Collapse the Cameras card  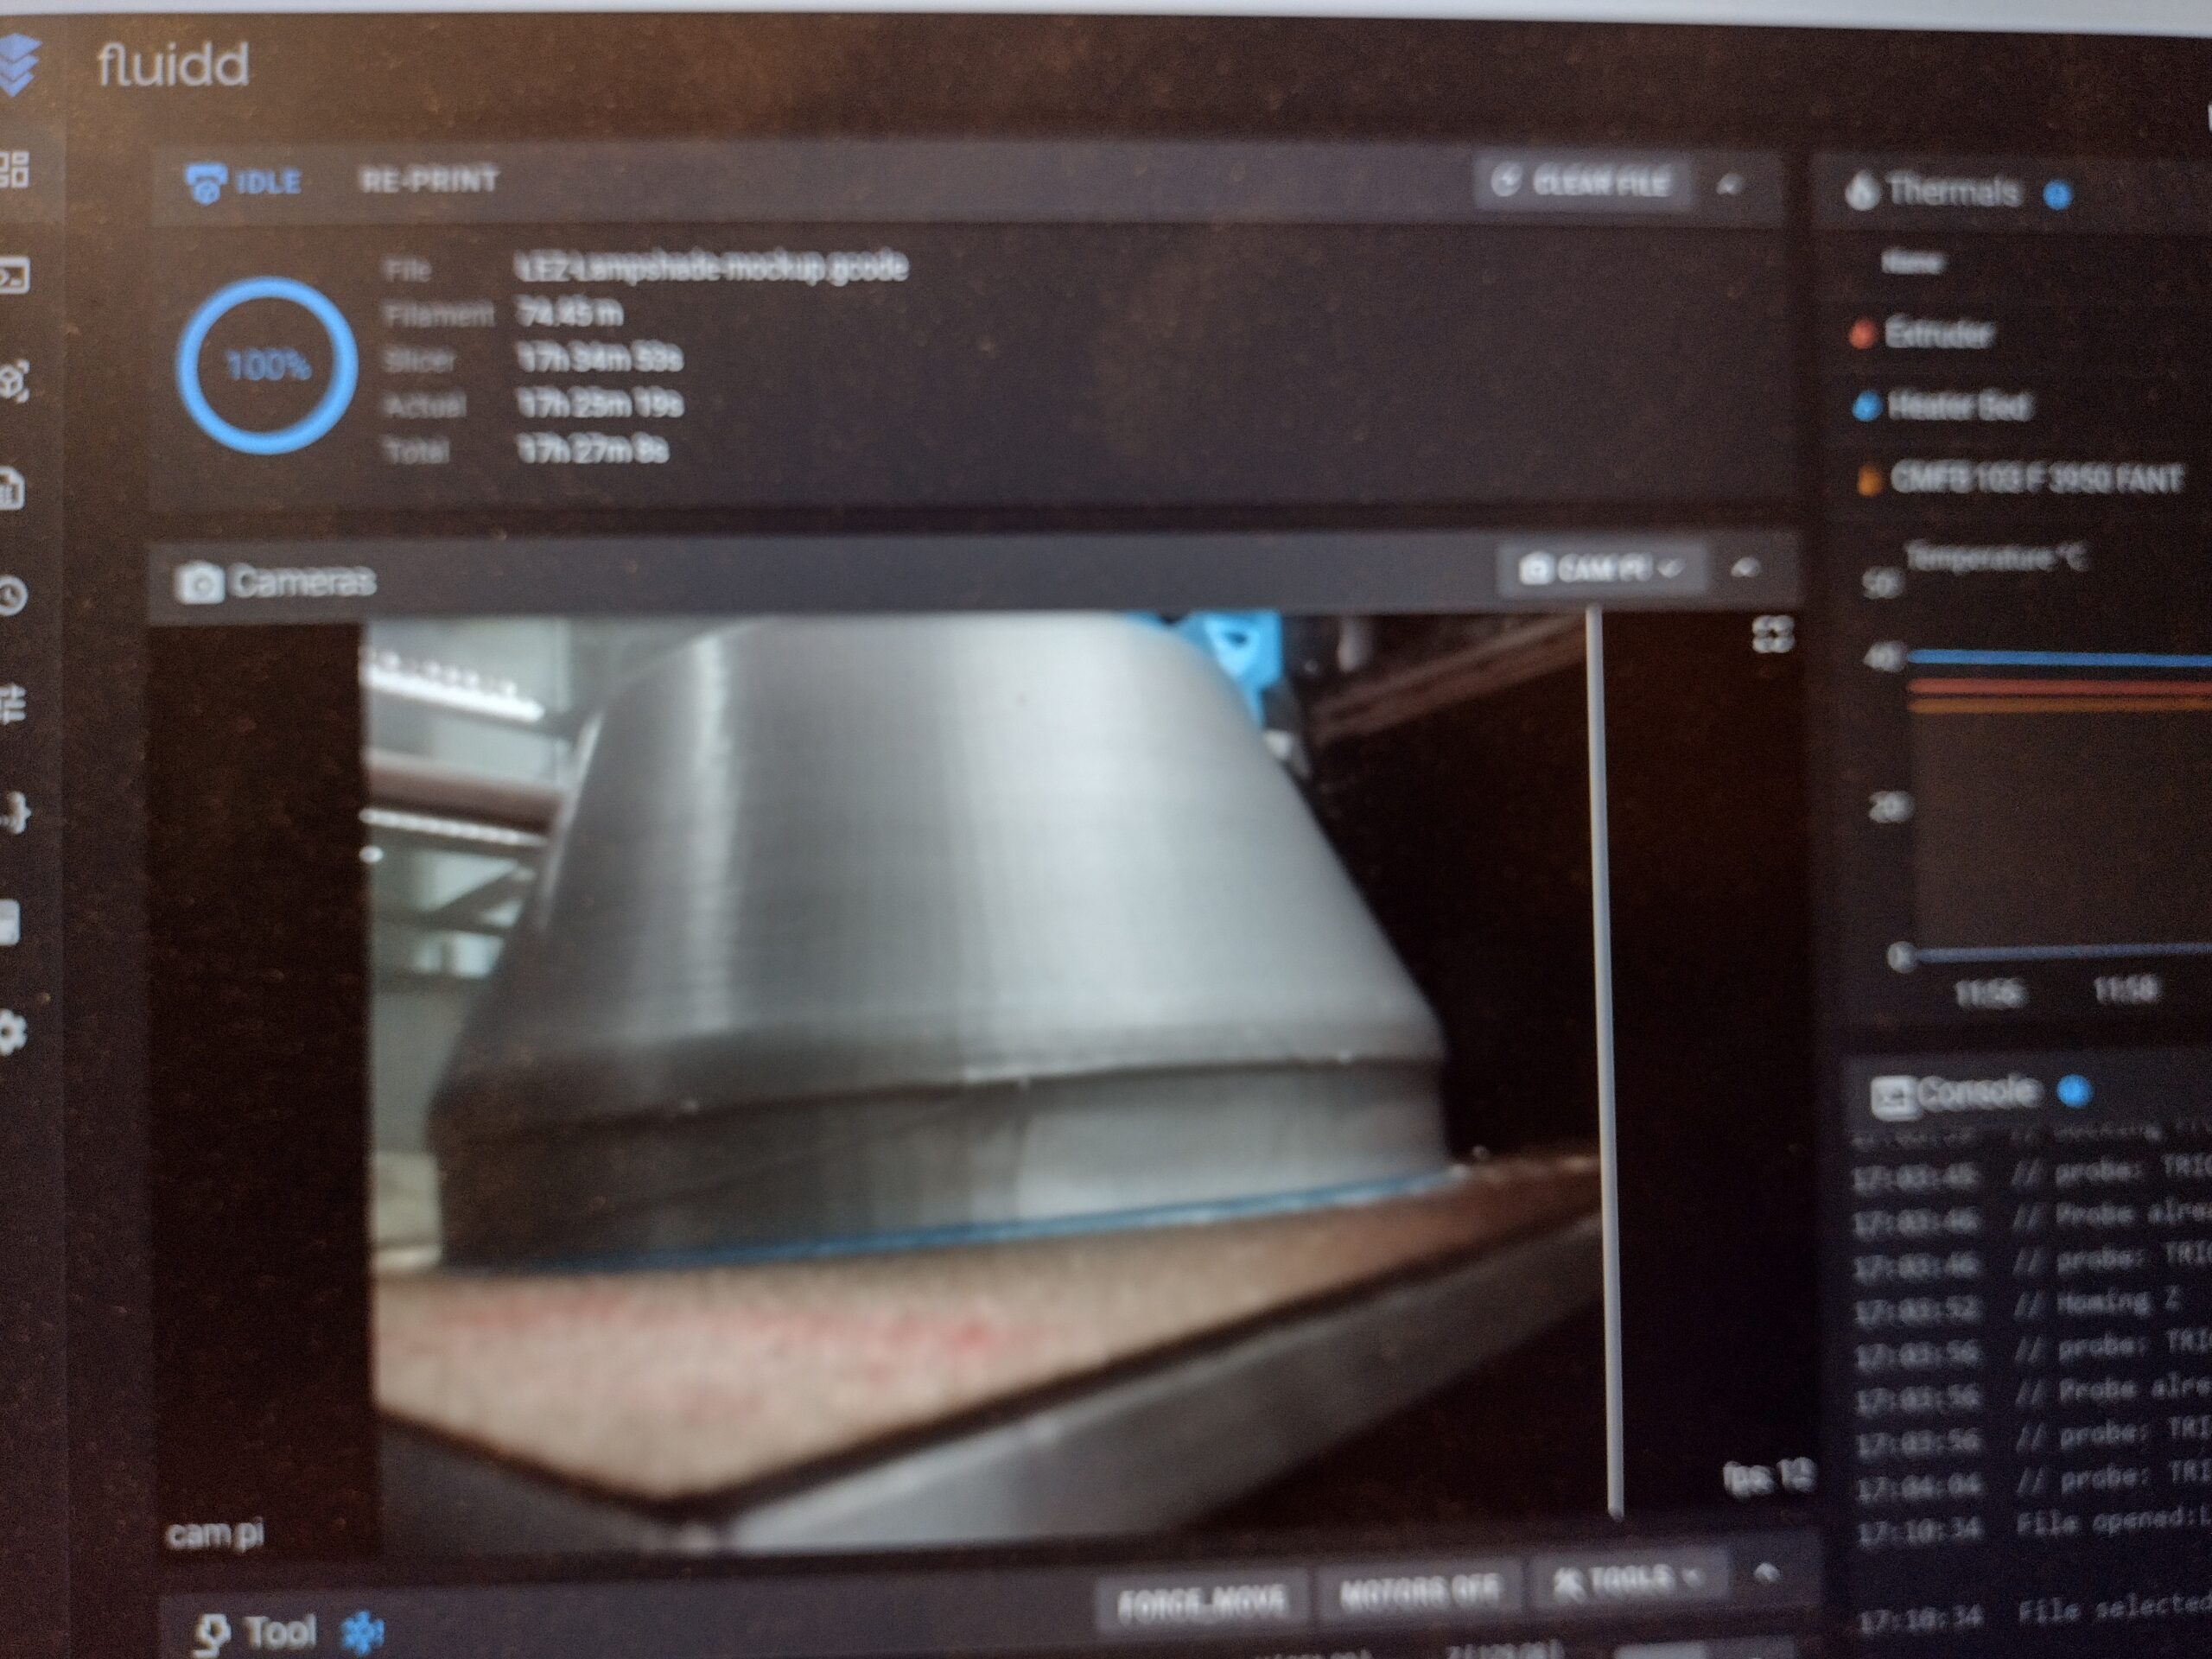1745,568
